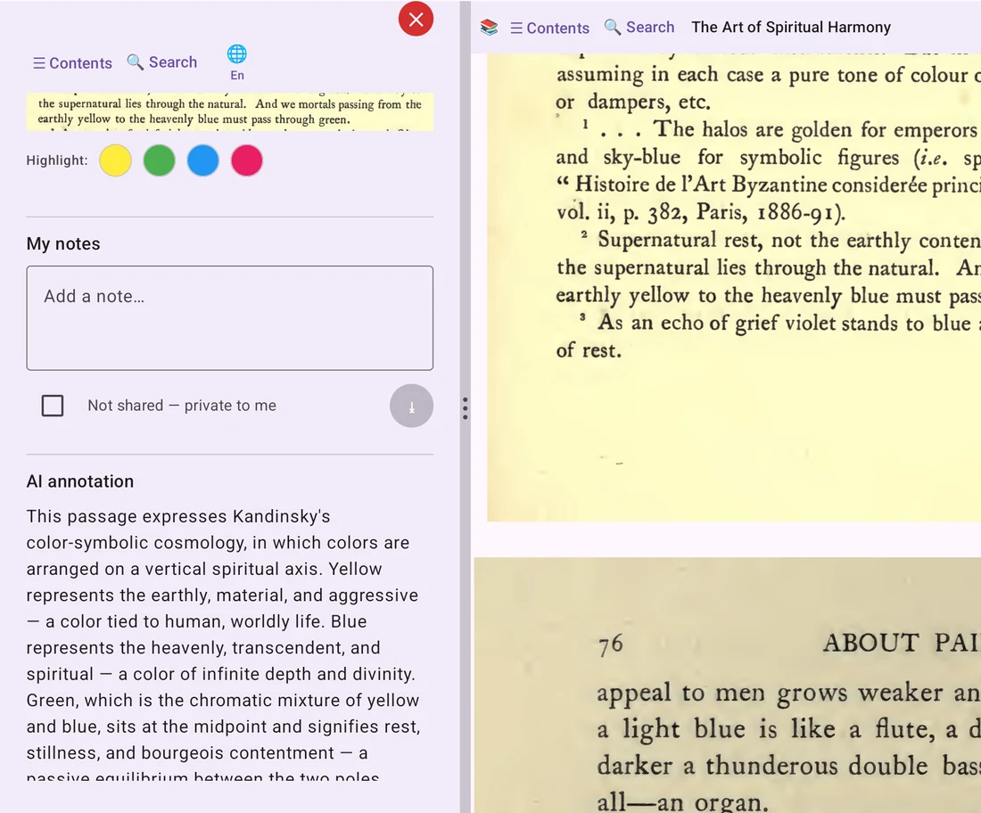The height and width of the screenshot is (813, 981).
Task: Choose the blue highlight color
Action: pos(203,160)
